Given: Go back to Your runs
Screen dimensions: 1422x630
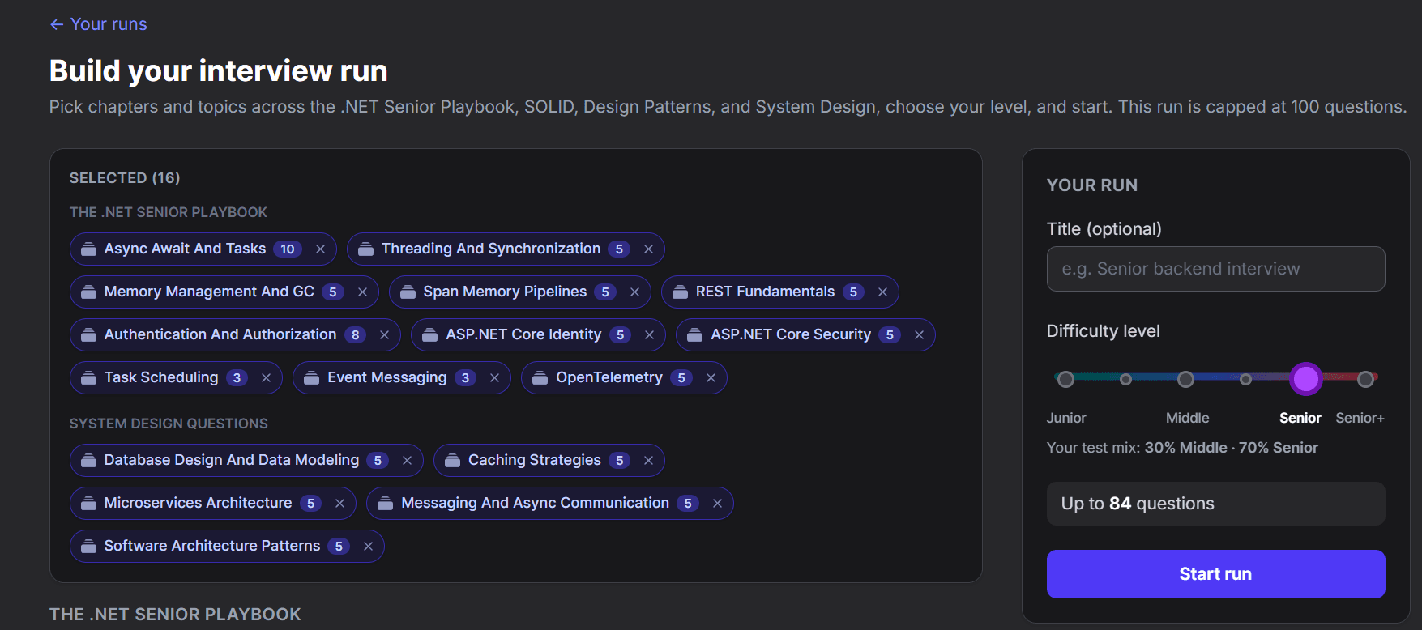Looking at the screenshot, I should coord(99,24).
